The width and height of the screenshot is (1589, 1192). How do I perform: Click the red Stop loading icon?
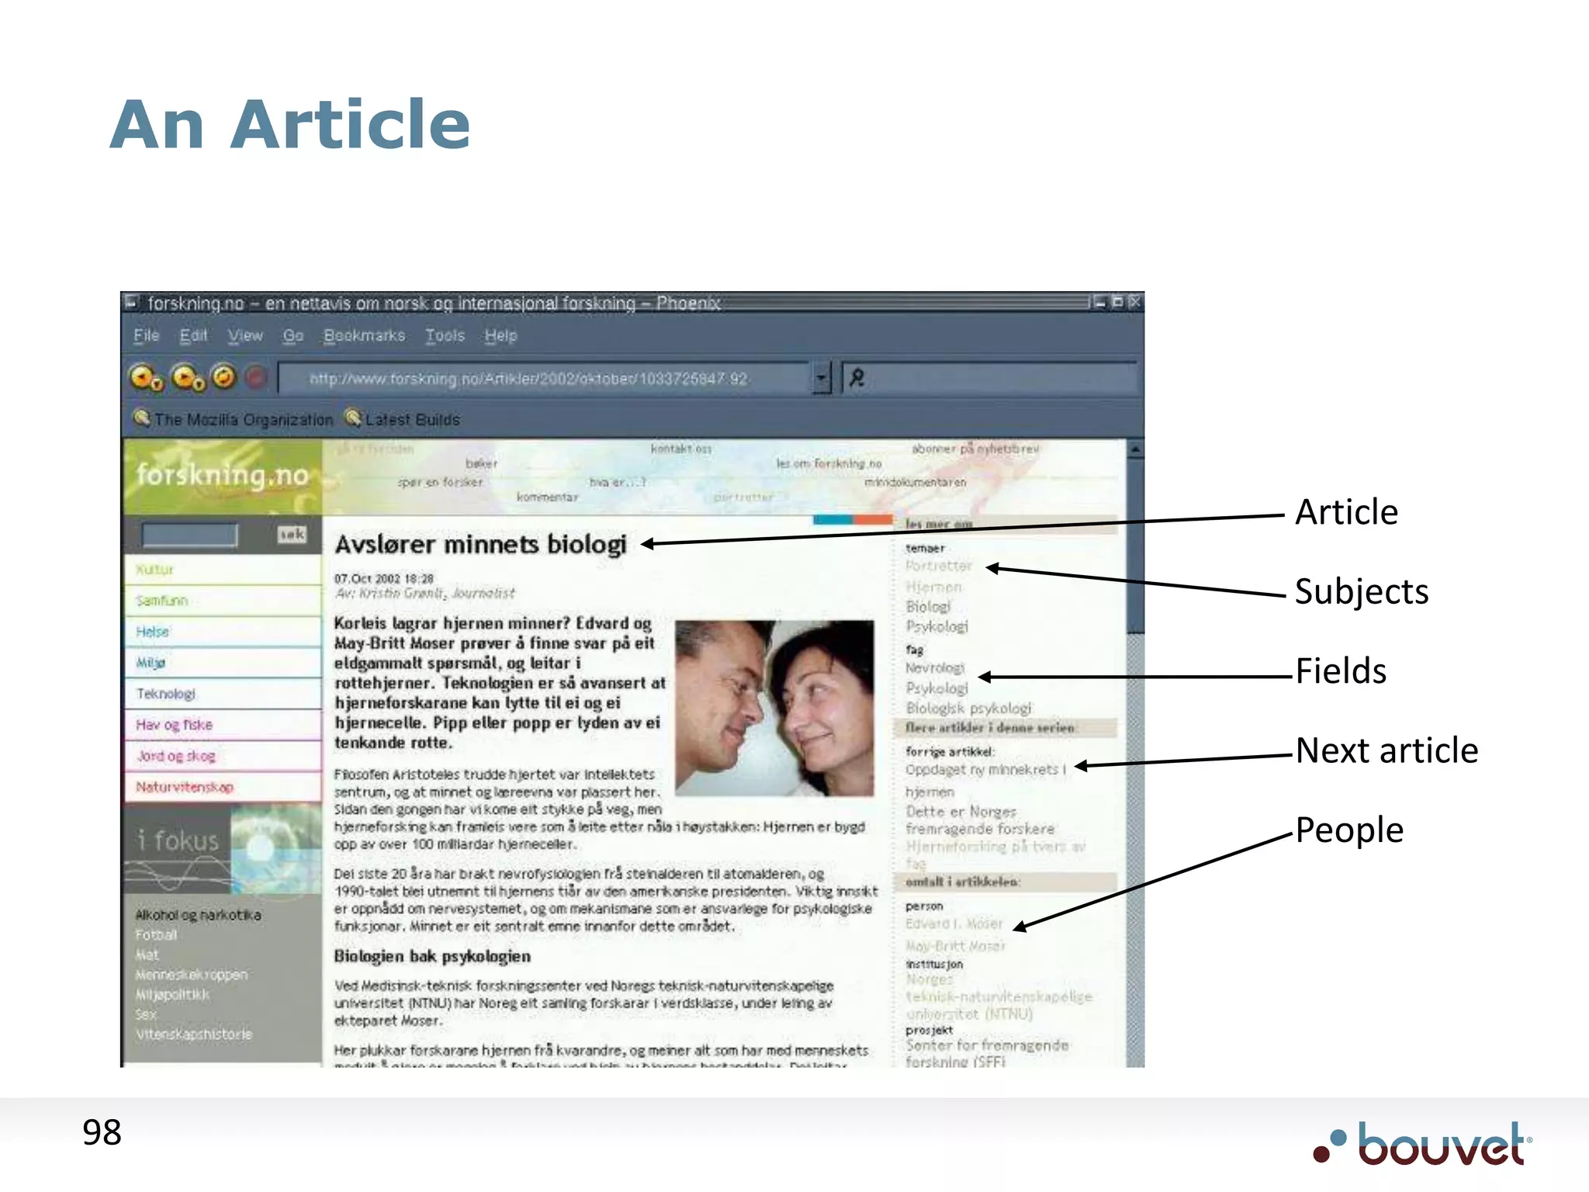pos(256,378)
